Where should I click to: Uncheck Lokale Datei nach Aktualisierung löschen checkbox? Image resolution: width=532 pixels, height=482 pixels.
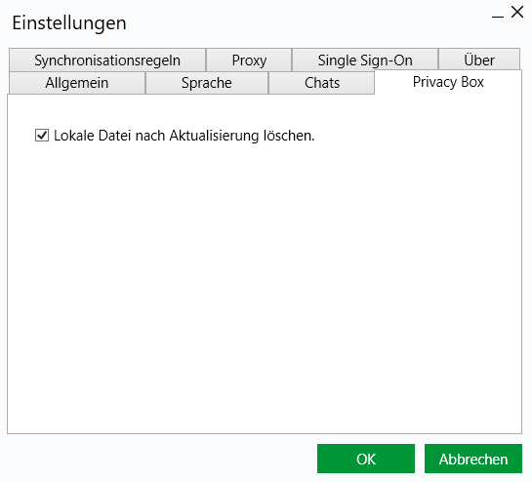tap(42, 136)
